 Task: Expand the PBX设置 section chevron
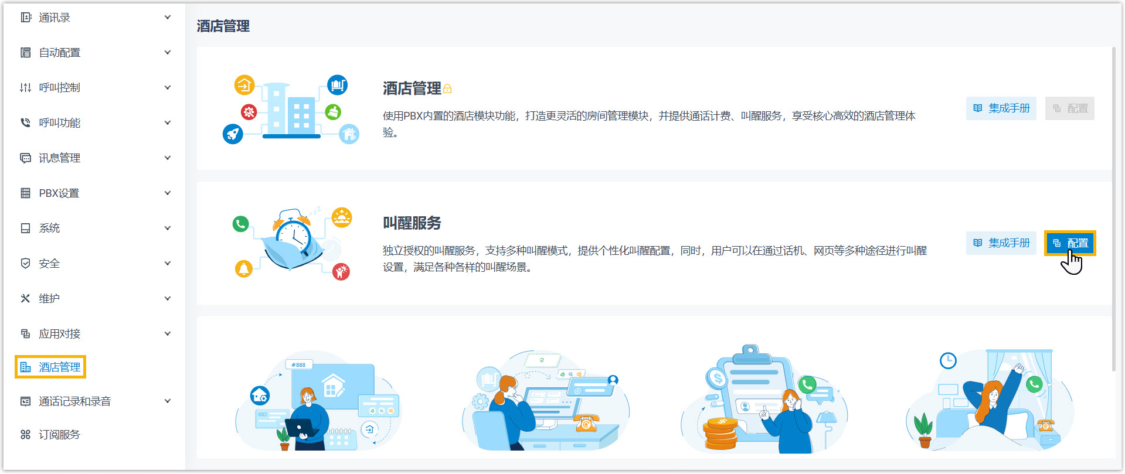point(168,193)
